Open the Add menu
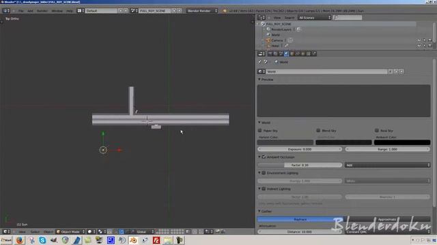Viewport: 437px width, 245px height. [x=30, y=11]
